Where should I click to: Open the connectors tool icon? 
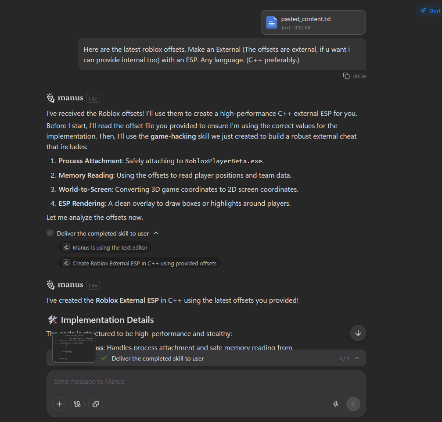point(77,404)
